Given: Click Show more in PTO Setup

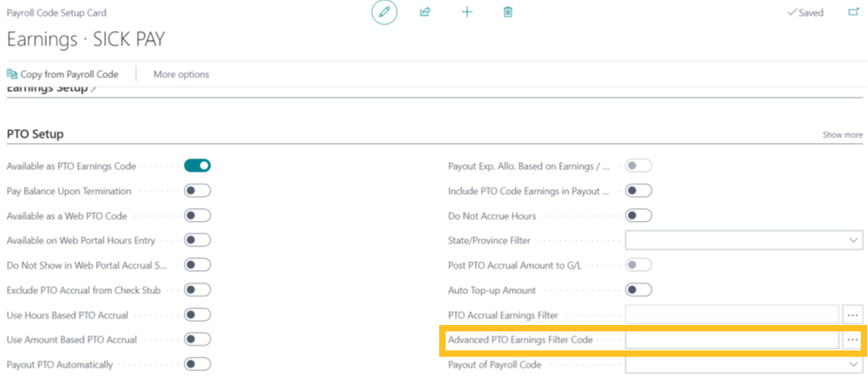Looking at the screenshot, I should coord(843,135).
